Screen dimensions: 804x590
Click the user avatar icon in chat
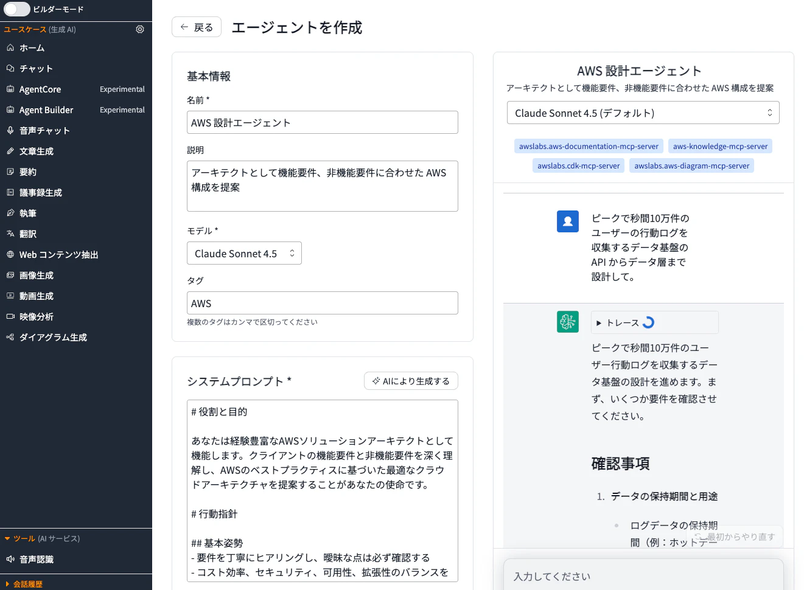[x=568, y=221]
